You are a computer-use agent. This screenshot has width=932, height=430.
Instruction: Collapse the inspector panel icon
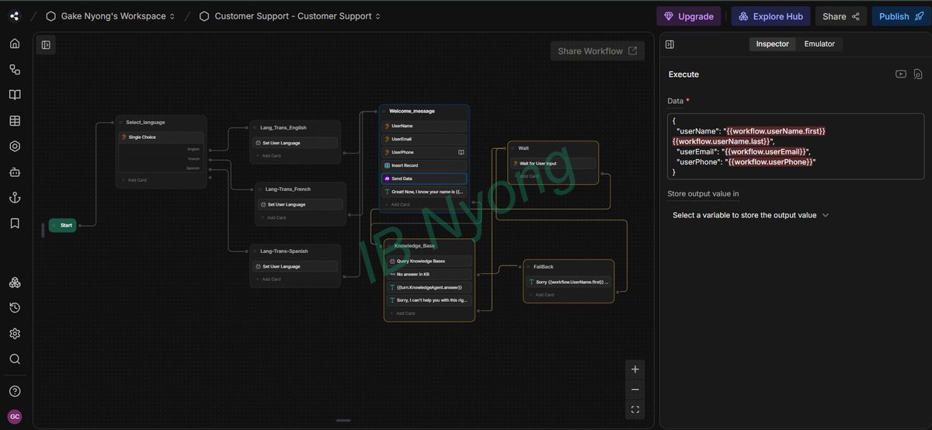(670, 44)
